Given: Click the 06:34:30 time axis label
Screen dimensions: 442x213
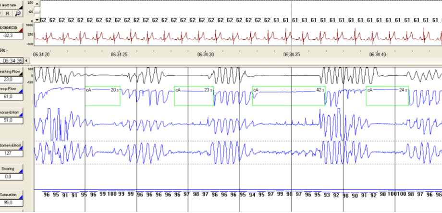Looking at the screenshot, I should (x=206, y=55).
